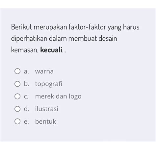Click the answer text "bentuk"
This screenshot has height=147, width=156.
[45, 121]
